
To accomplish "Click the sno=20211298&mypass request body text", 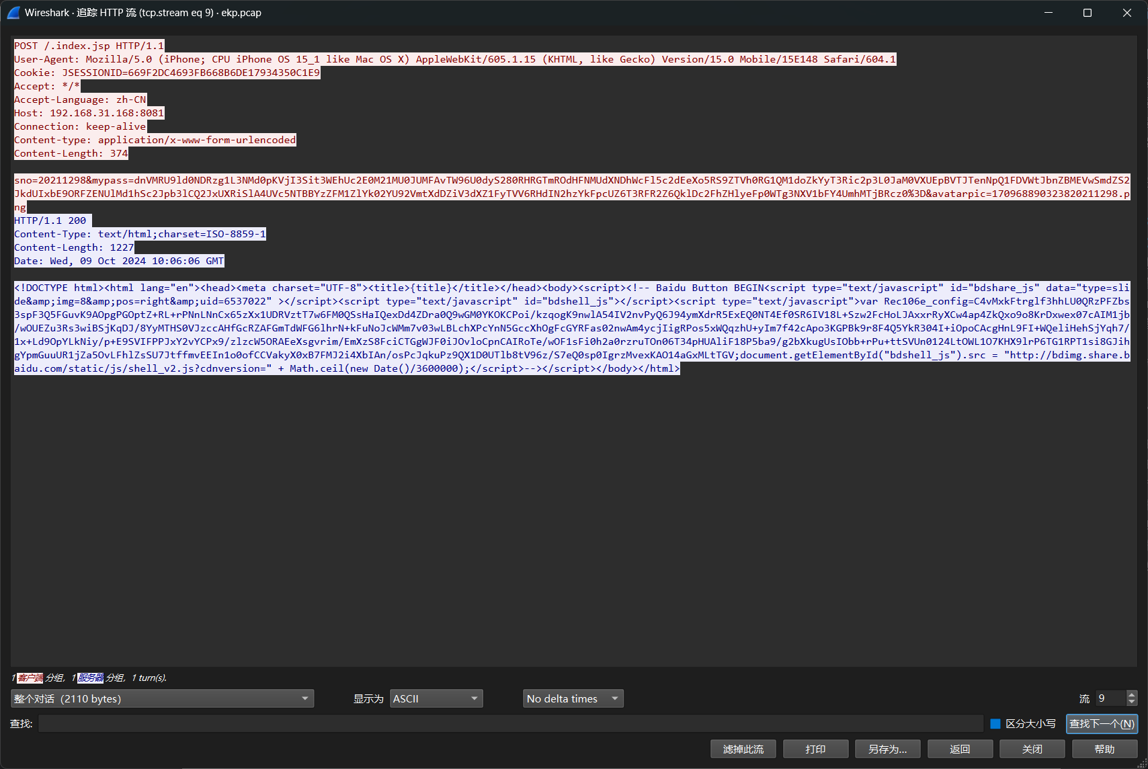I will (572, 194).
